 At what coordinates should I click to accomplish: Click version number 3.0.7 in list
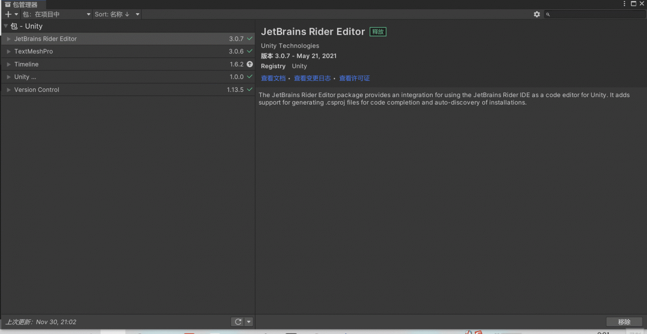coord(236,39)
